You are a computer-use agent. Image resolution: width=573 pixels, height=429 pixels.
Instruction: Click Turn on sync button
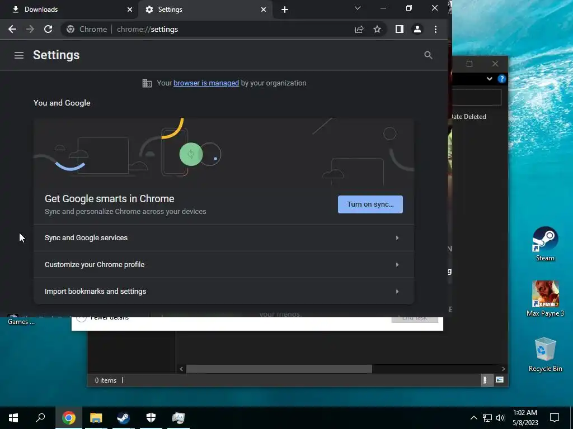coord(370,204)
